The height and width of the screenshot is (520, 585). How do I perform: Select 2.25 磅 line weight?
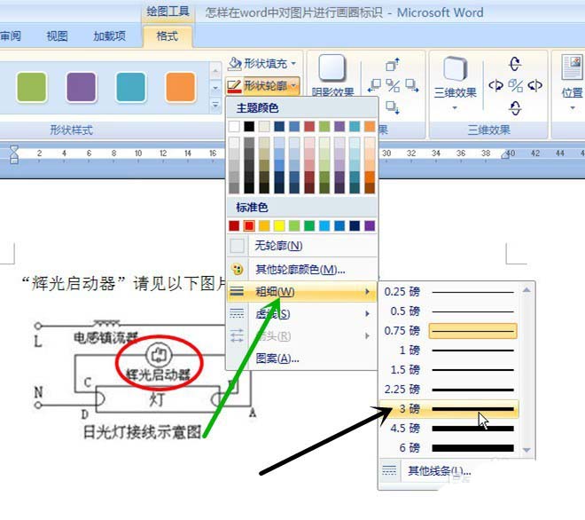tap(449, 390)
